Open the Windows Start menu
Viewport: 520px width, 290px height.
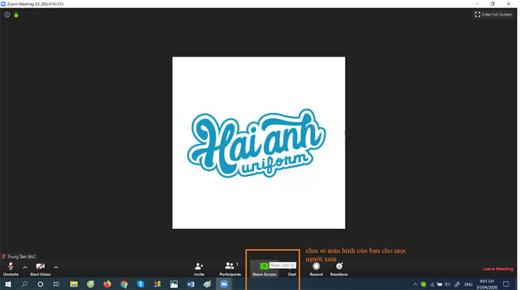[8, 284]
